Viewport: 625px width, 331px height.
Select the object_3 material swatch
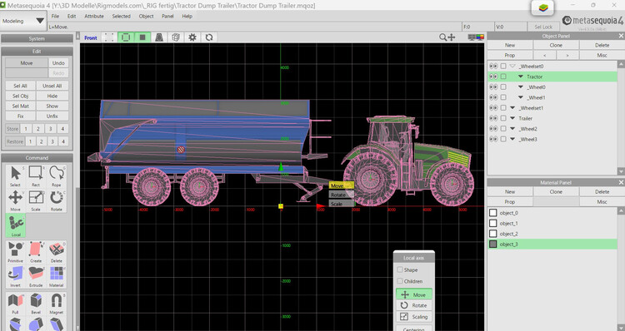coord(493,245)
